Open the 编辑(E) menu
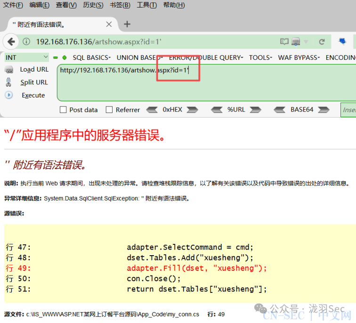 coord(39,5)
